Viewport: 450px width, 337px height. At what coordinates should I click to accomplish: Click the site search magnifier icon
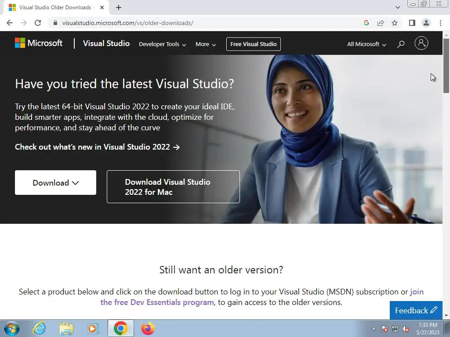[x=401, y=44]
